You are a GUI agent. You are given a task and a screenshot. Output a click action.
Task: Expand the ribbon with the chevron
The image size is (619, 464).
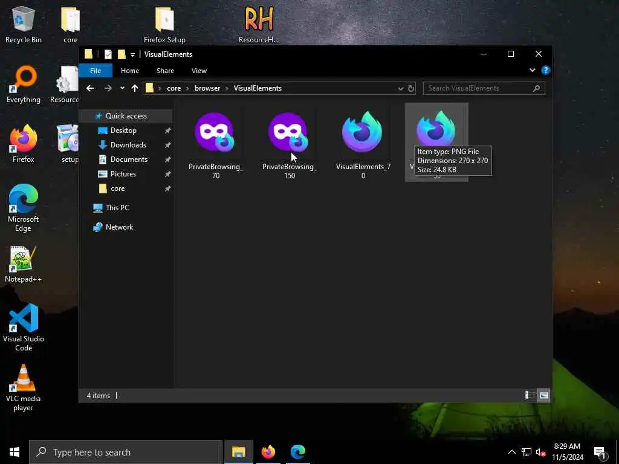tap(533, 70)
